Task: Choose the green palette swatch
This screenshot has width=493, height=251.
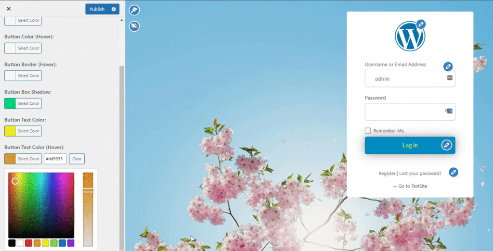Action: (x=54, y=243)
